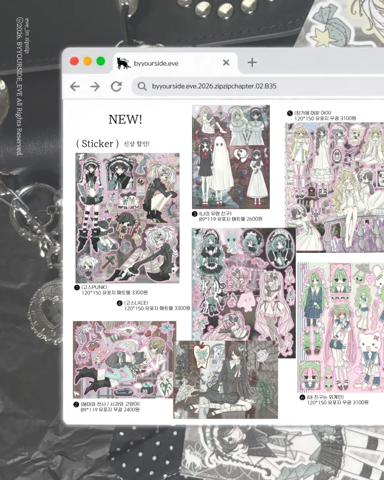Click the (고스PUNK) product name
The height and width of the screenshot is (480, 384).
(94, 287)
